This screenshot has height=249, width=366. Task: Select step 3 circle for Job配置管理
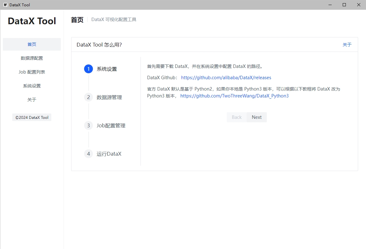pyautogui.click(x=89, y=125)
